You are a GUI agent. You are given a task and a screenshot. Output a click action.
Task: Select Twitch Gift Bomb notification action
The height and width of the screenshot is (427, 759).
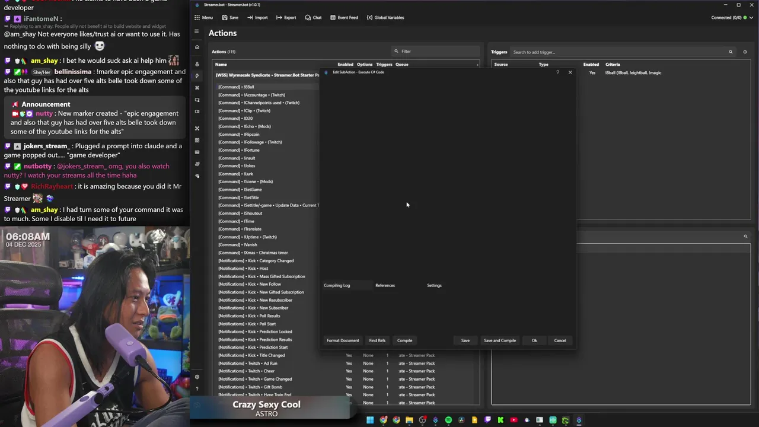click(x=250, y=387)
